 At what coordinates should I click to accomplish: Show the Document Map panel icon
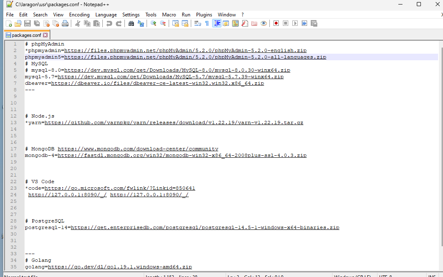pos(235,23)
